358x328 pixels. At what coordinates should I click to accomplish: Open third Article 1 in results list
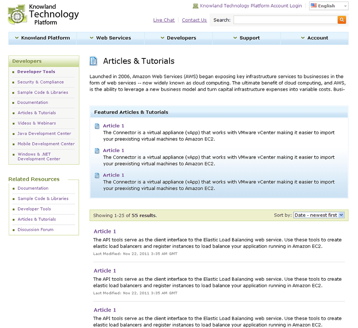[105, 310]
